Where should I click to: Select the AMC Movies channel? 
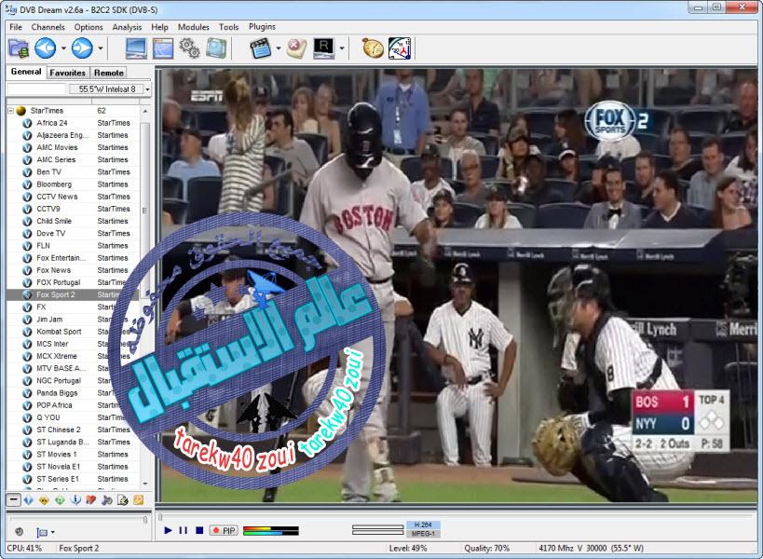click(73, 147)
